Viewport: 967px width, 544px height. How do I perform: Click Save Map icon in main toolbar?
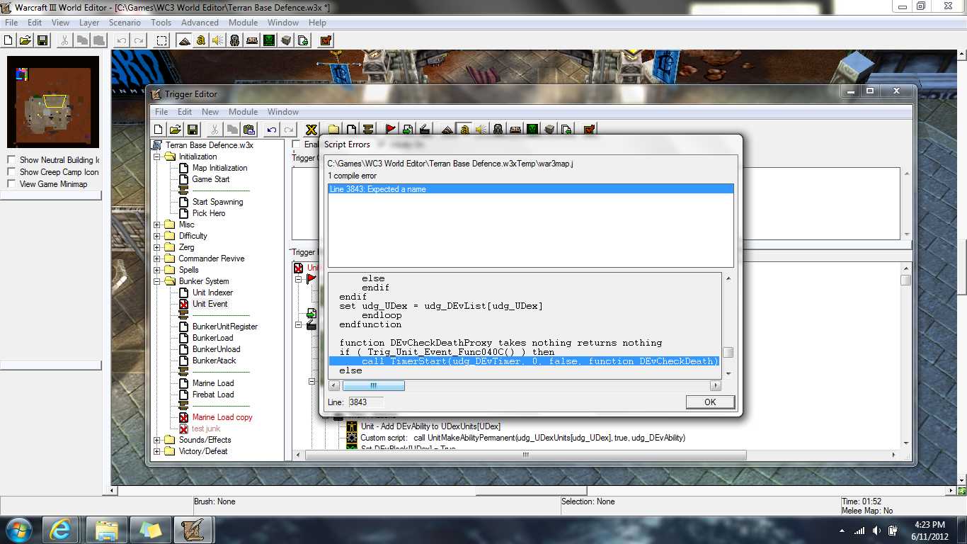42,41
